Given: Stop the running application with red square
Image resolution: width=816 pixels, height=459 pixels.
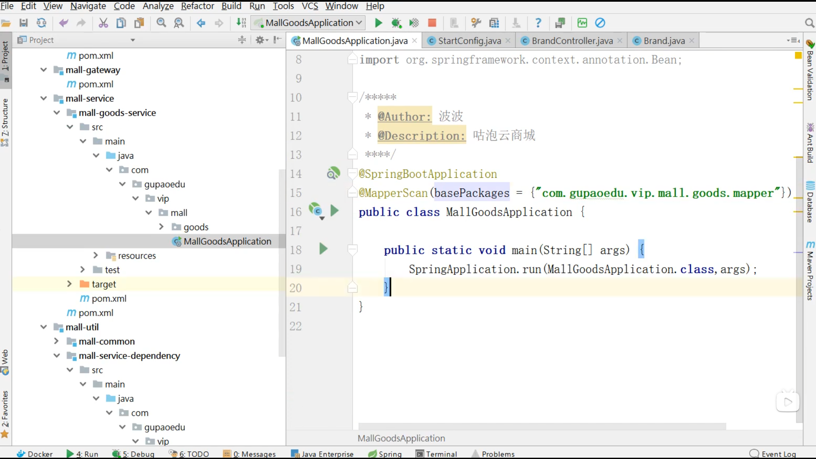Looking at the screenshot, I should (x=432, y=23).
